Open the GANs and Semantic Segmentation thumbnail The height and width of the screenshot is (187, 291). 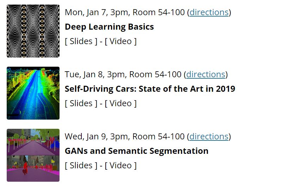(x=33, y=155)
